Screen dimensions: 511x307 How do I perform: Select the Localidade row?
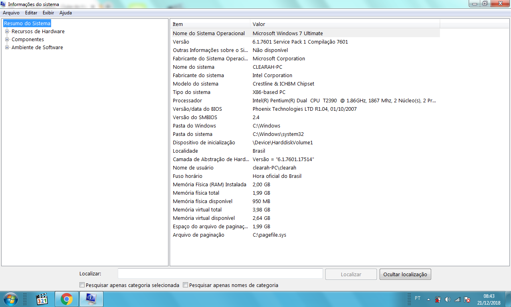[x=305, y=151]
